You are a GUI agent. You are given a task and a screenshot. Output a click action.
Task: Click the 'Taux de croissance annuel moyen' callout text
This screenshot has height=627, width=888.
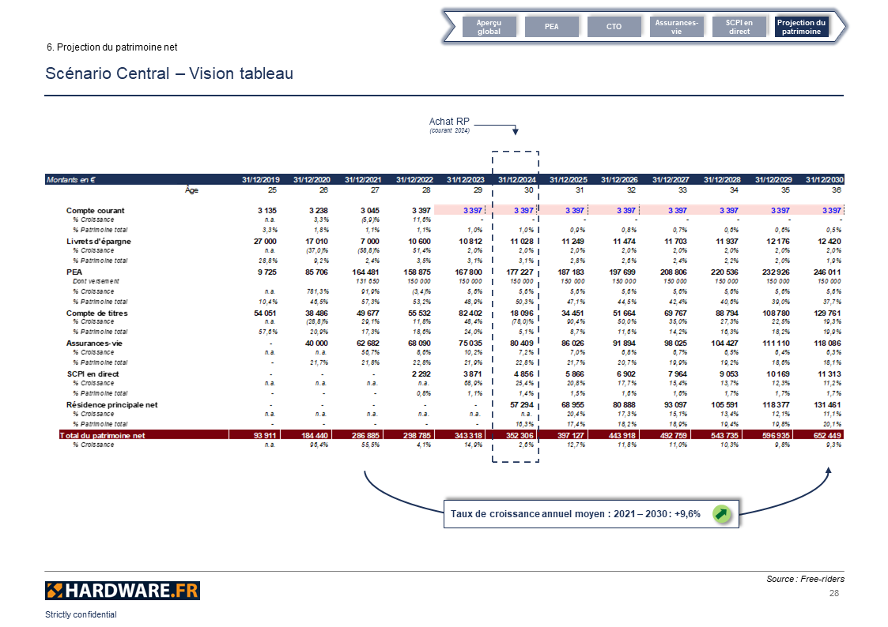point(576,514)
